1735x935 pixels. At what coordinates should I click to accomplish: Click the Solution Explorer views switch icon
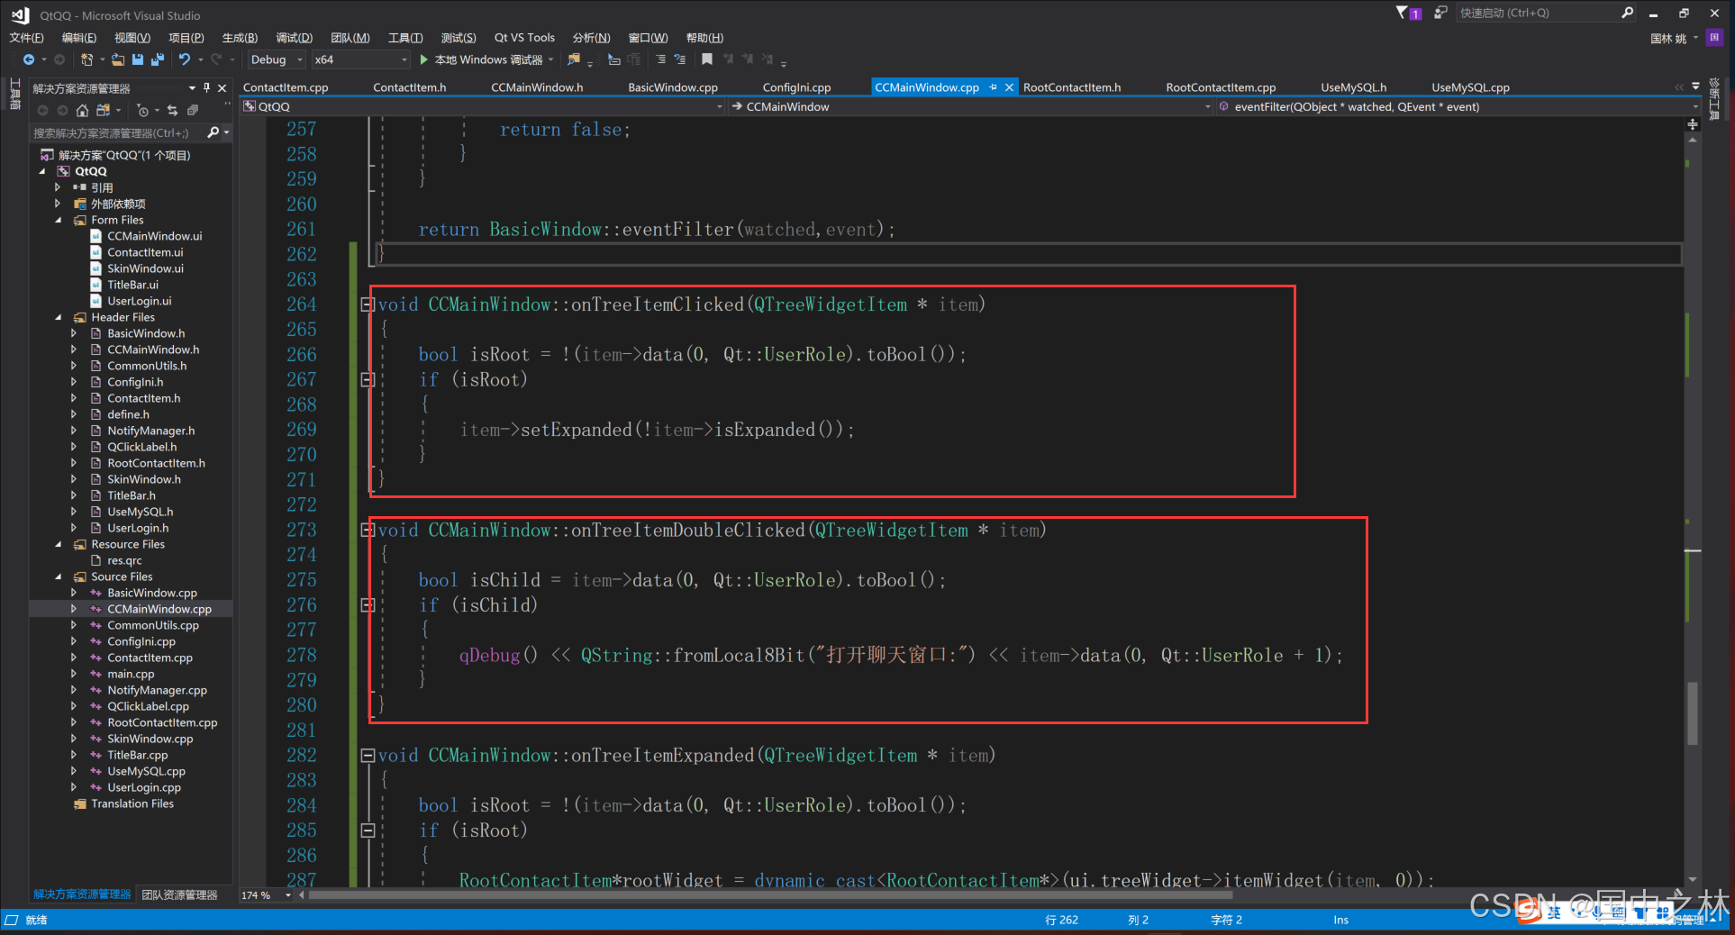point(104,110)
